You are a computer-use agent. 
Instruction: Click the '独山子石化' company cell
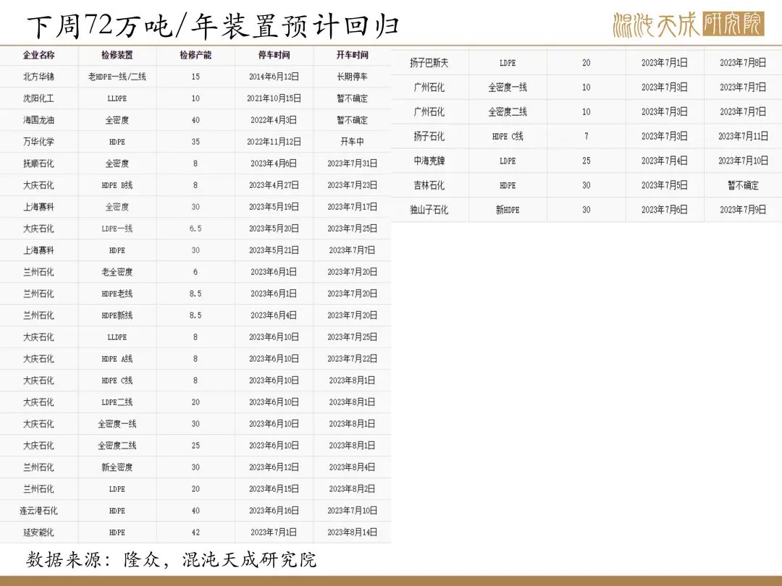[429, 210]
